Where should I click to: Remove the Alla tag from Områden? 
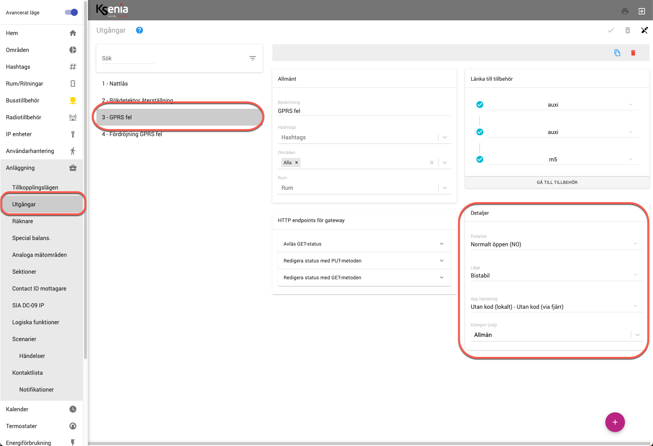pos(297,162)
